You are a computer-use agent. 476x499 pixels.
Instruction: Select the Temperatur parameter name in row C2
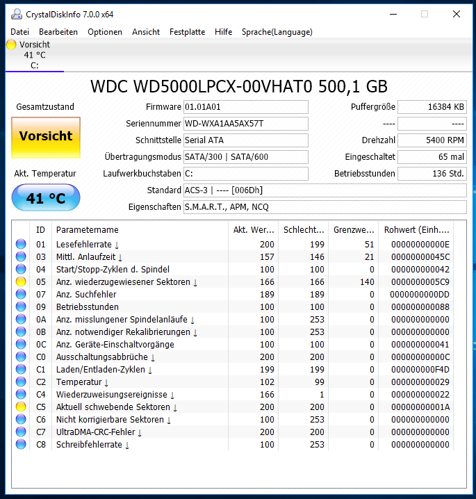coord(79,382)
